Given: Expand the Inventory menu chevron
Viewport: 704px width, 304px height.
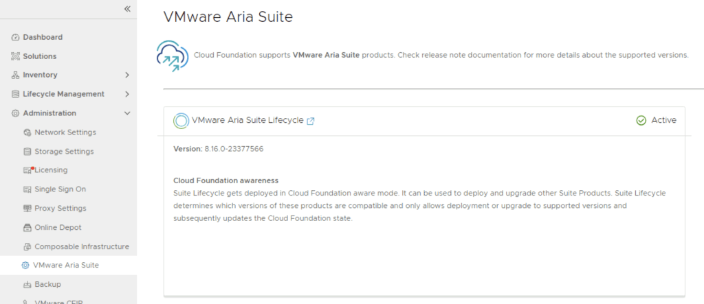Looking at the screenshot, I should coord(127,75).
